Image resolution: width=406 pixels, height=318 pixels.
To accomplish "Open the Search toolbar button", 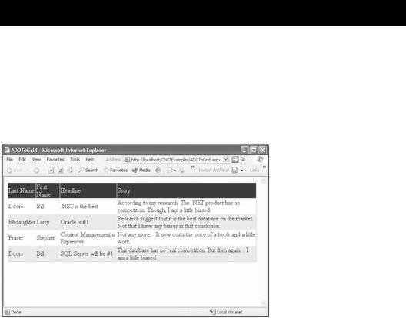I will coord(88,170).
